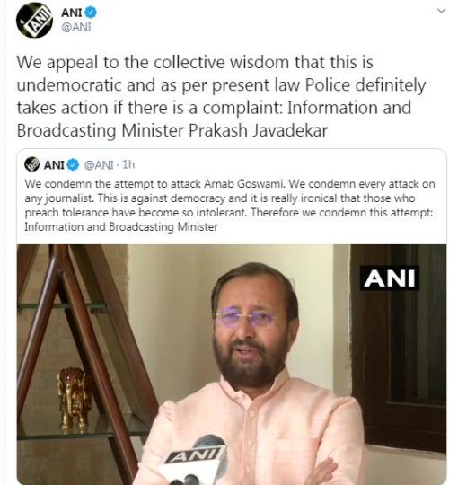The width and height of the screenshot is (449, 485).
Task: Play the video of the minister speaking
Action: click(x=232, y=364)
